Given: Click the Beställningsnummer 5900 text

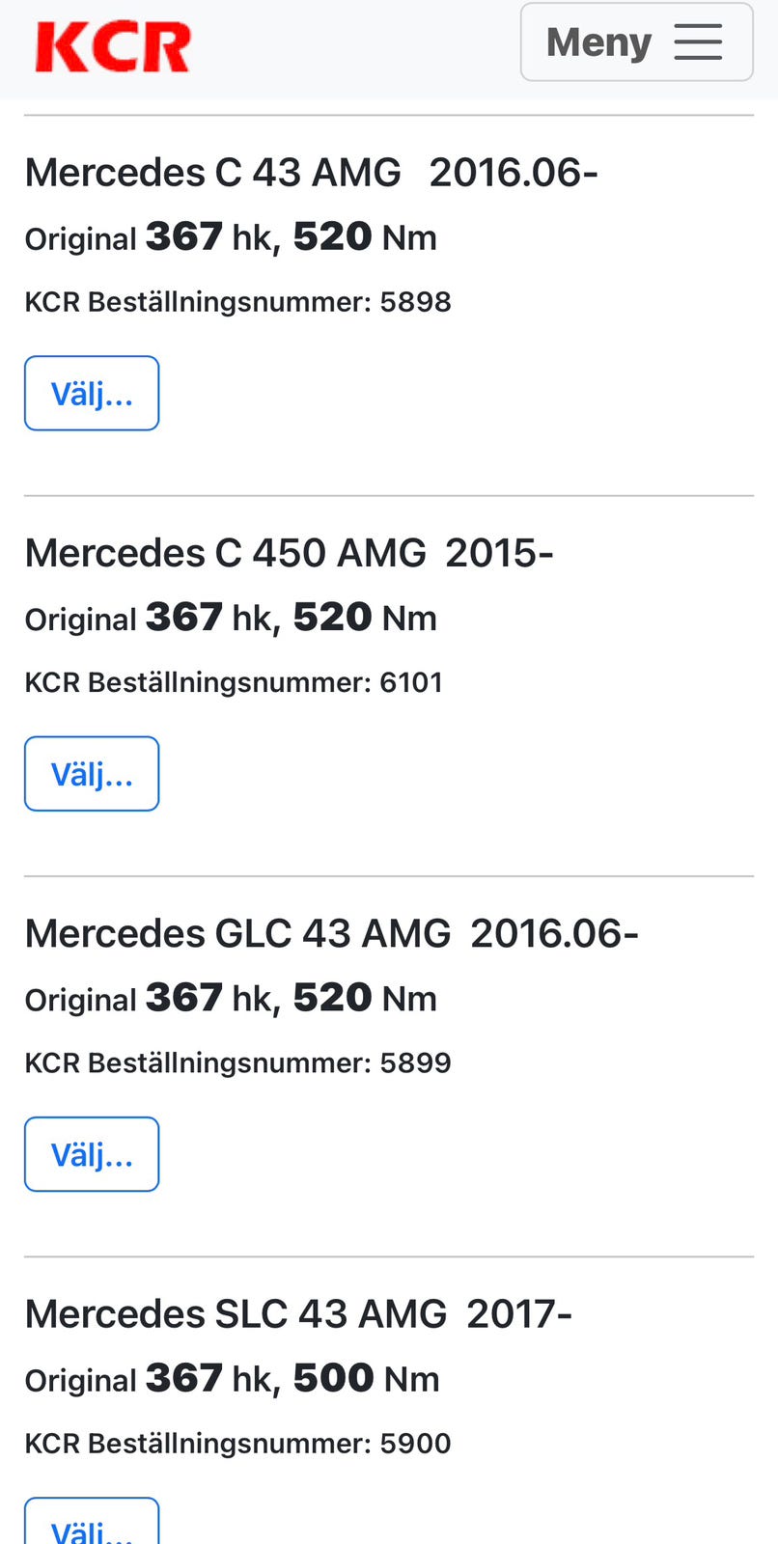Looking at the screenshot, I should (237, 1443).
